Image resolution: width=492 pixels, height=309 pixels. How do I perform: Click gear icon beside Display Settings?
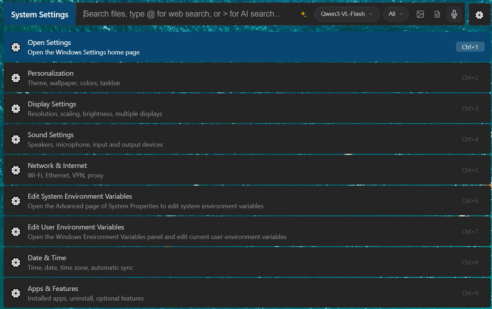coord(16,109)
